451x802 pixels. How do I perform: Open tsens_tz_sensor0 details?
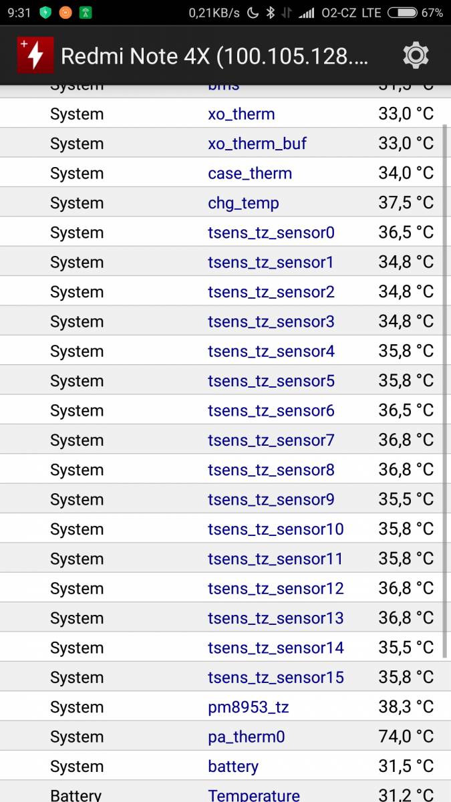(x=271, y=233)
